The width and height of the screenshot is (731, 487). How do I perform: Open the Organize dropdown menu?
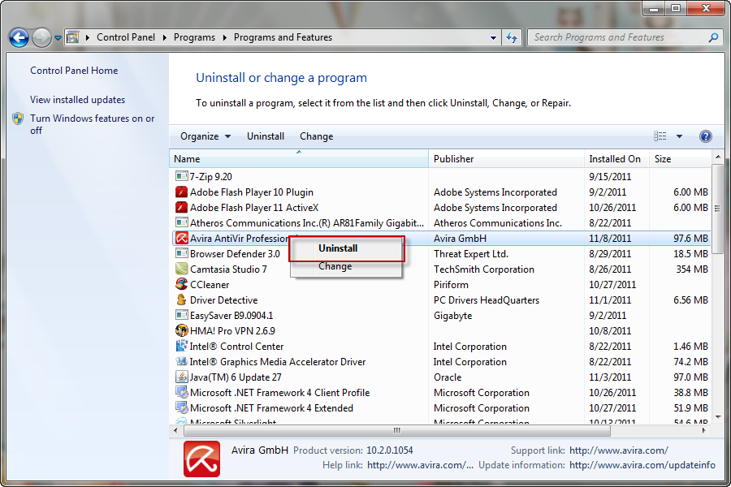pyautogui.click(x=205, y=136)
